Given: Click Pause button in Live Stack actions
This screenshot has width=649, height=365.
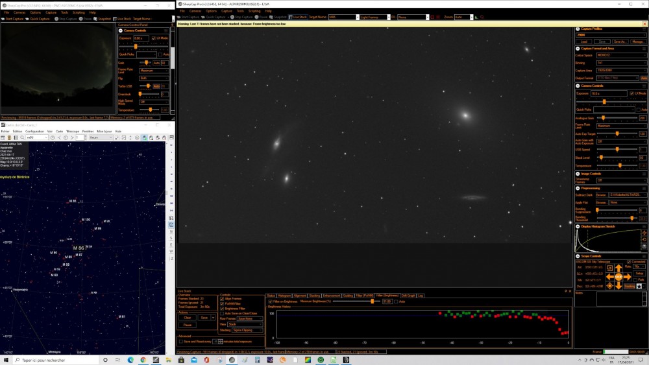Looking at the screenshot, I should [x=188, y=325].
